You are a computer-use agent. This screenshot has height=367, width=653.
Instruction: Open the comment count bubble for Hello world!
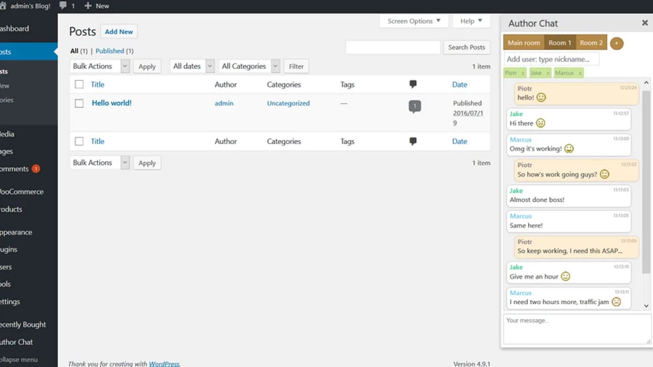click(x=415, y=107)
